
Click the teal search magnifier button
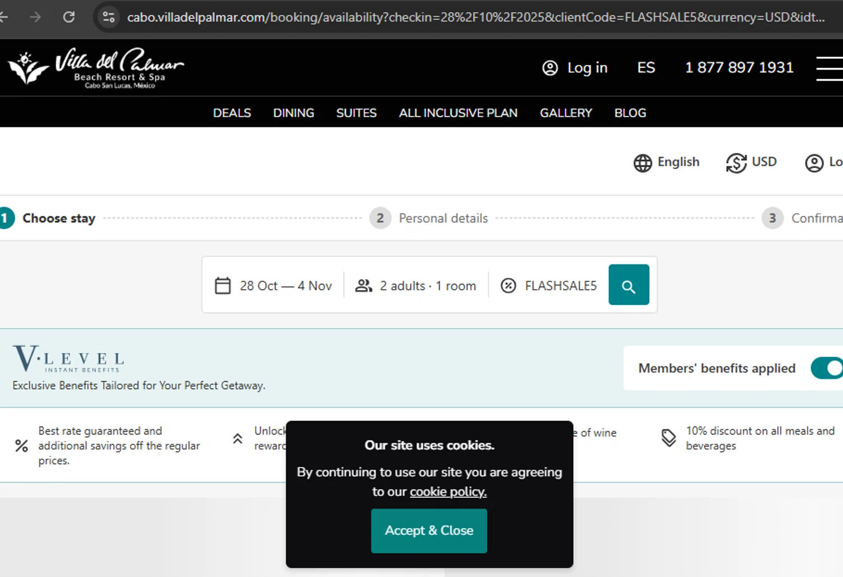pos(629,285)
